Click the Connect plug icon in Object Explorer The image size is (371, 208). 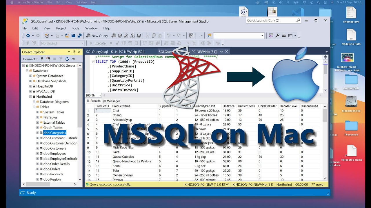(42, 59)
